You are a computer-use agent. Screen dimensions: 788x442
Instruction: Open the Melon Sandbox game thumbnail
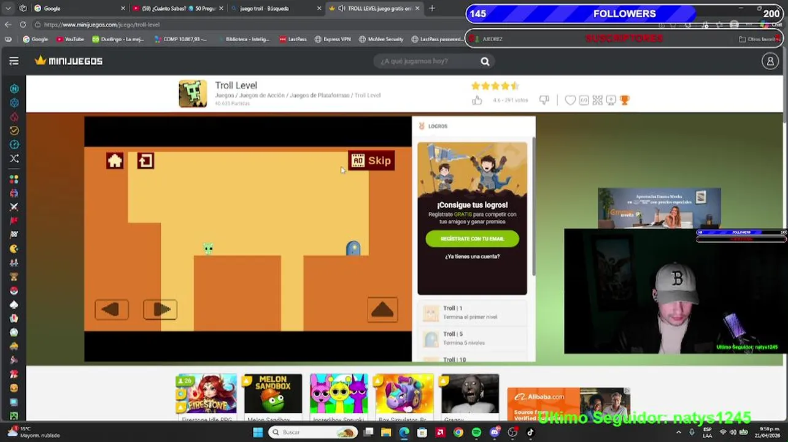(x=273, y=397)
